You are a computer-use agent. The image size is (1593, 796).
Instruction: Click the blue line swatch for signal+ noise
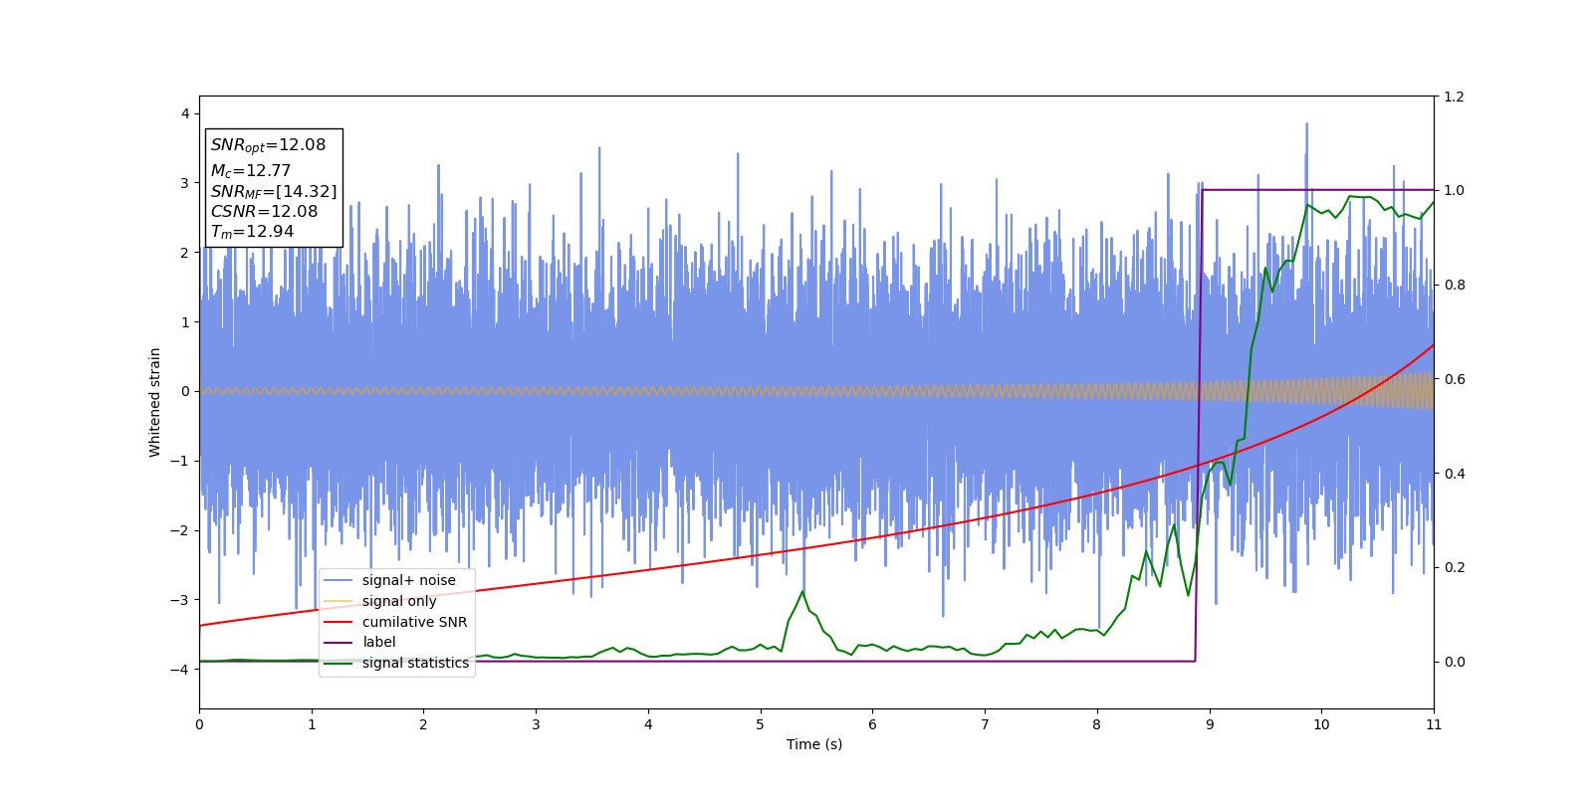click(339, 580)
